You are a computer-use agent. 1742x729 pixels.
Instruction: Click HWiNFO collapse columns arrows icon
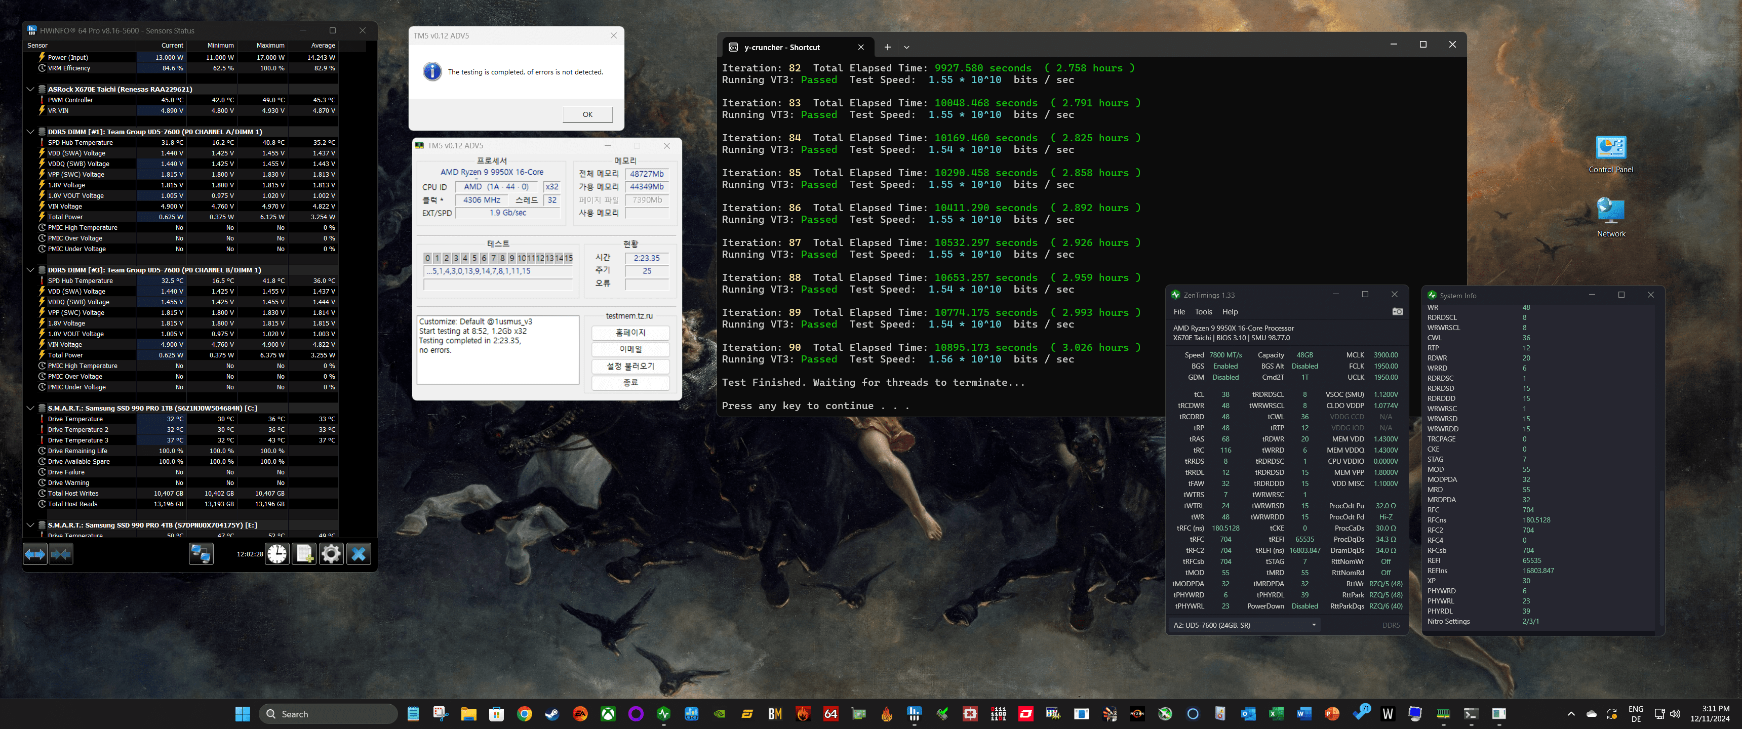pyautogui.click(x=61, y=554)
